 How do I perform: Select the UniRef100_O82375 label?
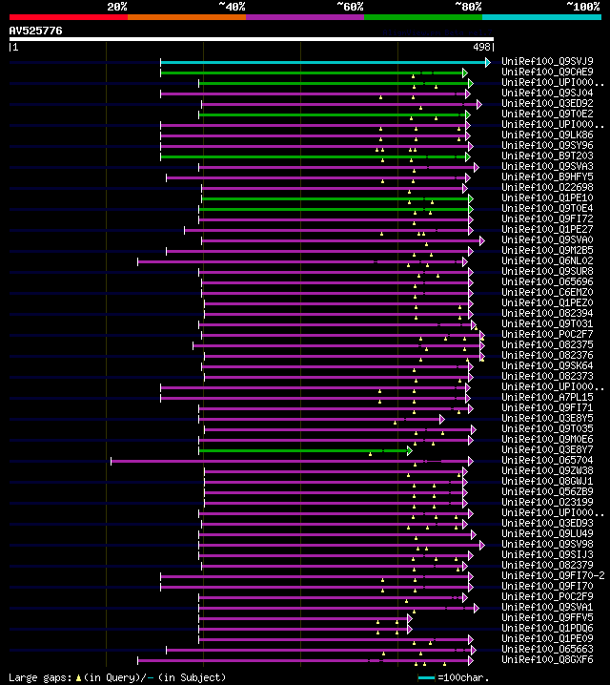click(547, 344)
